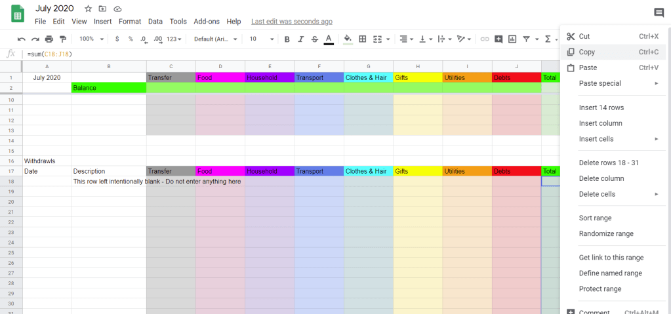Choose Copy from the context menu

[x=587, y=52]
